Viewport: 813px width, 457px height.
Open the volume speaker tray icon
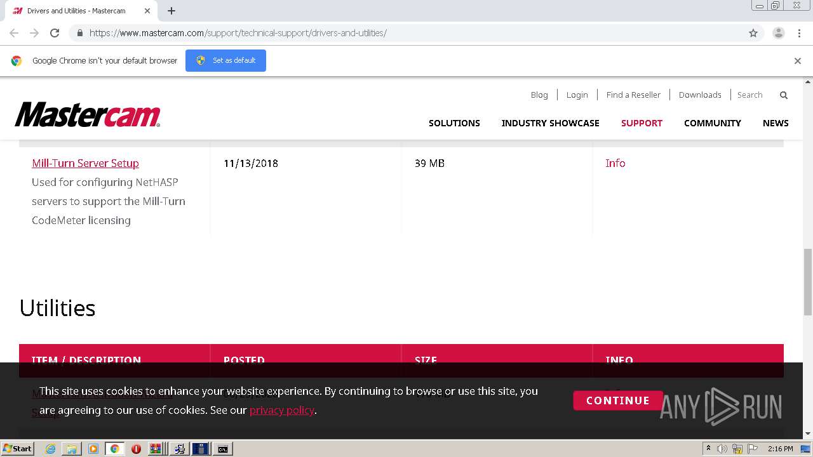tap(722, 449)
